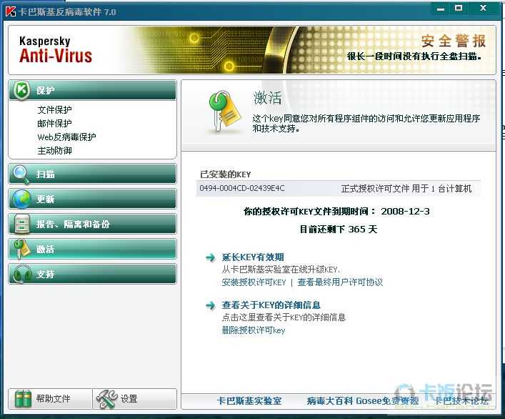Click 目前还剩下 365 天 text
Viewport: 505px width, 419px height.
[338, 229]
